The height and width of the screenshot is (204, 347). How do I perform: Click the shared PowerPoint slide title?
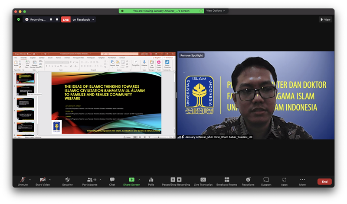(x=105, y=92)
